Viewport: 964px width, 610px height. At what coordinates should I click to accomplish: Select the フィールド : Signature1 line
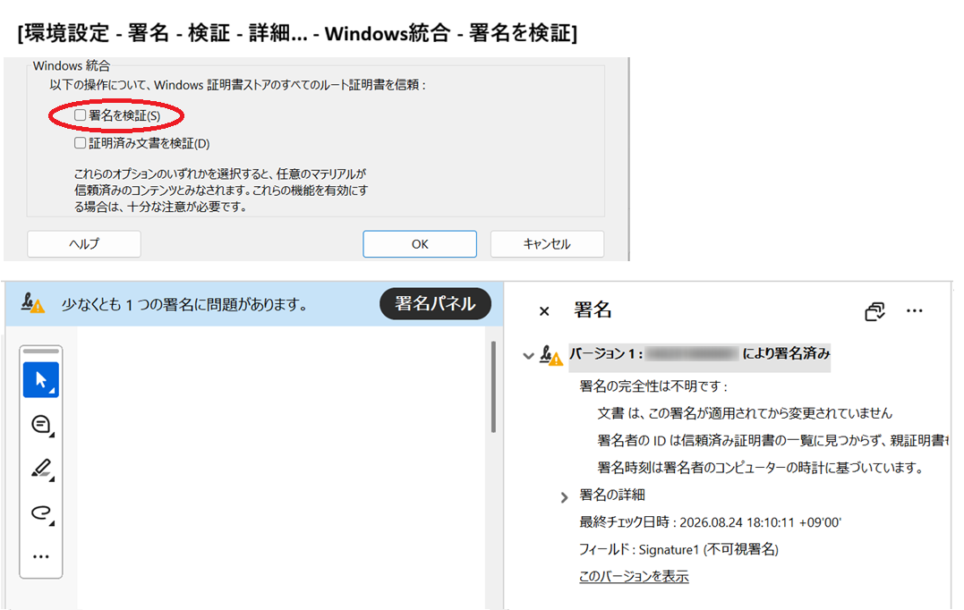678,549
